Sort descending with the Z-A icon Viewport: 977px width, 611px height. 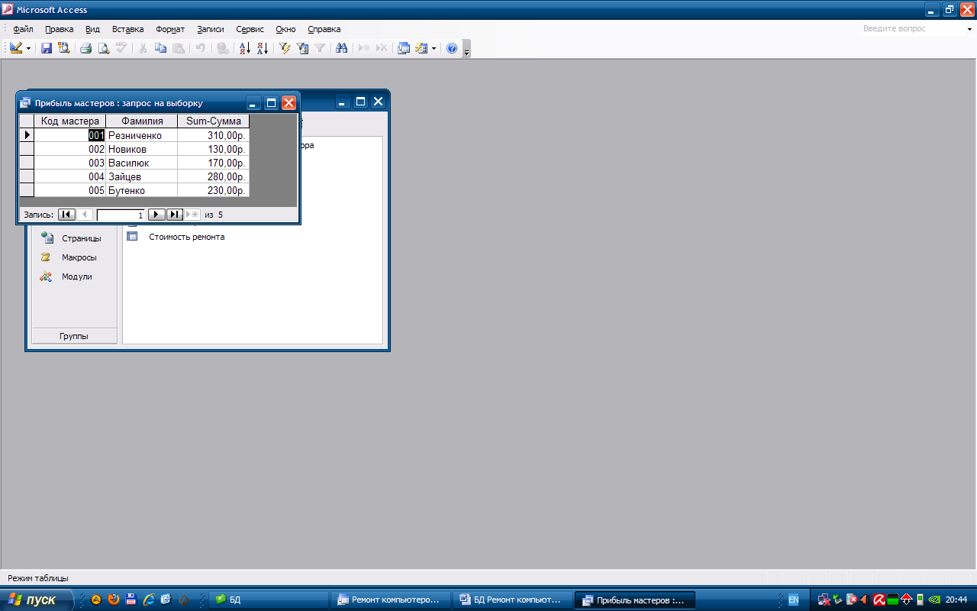(263, 48)
